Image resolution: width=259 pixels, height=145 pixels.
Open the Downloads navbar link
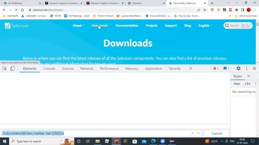coord(100,25)
